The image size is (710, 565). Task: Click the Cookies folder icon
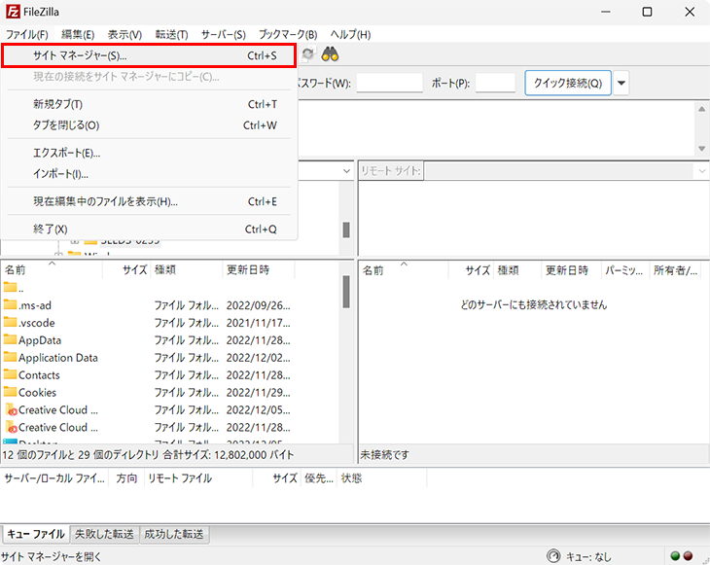[10, 392]
